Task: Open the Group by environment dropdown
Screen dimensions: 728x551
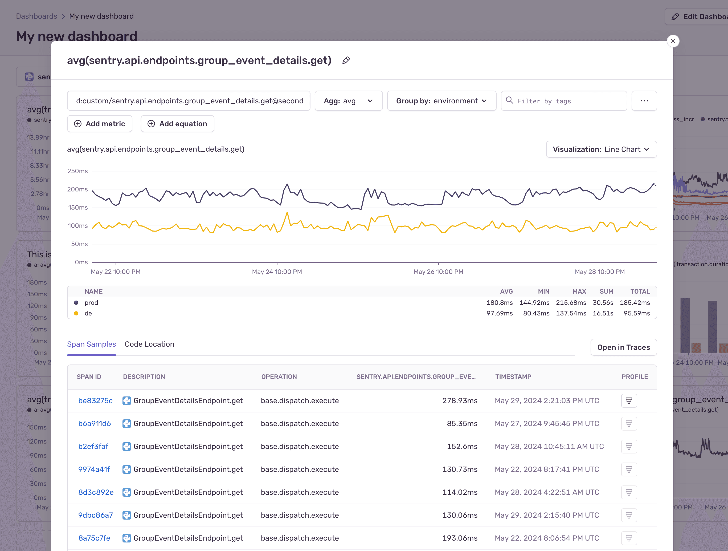Action: [442, 101]
